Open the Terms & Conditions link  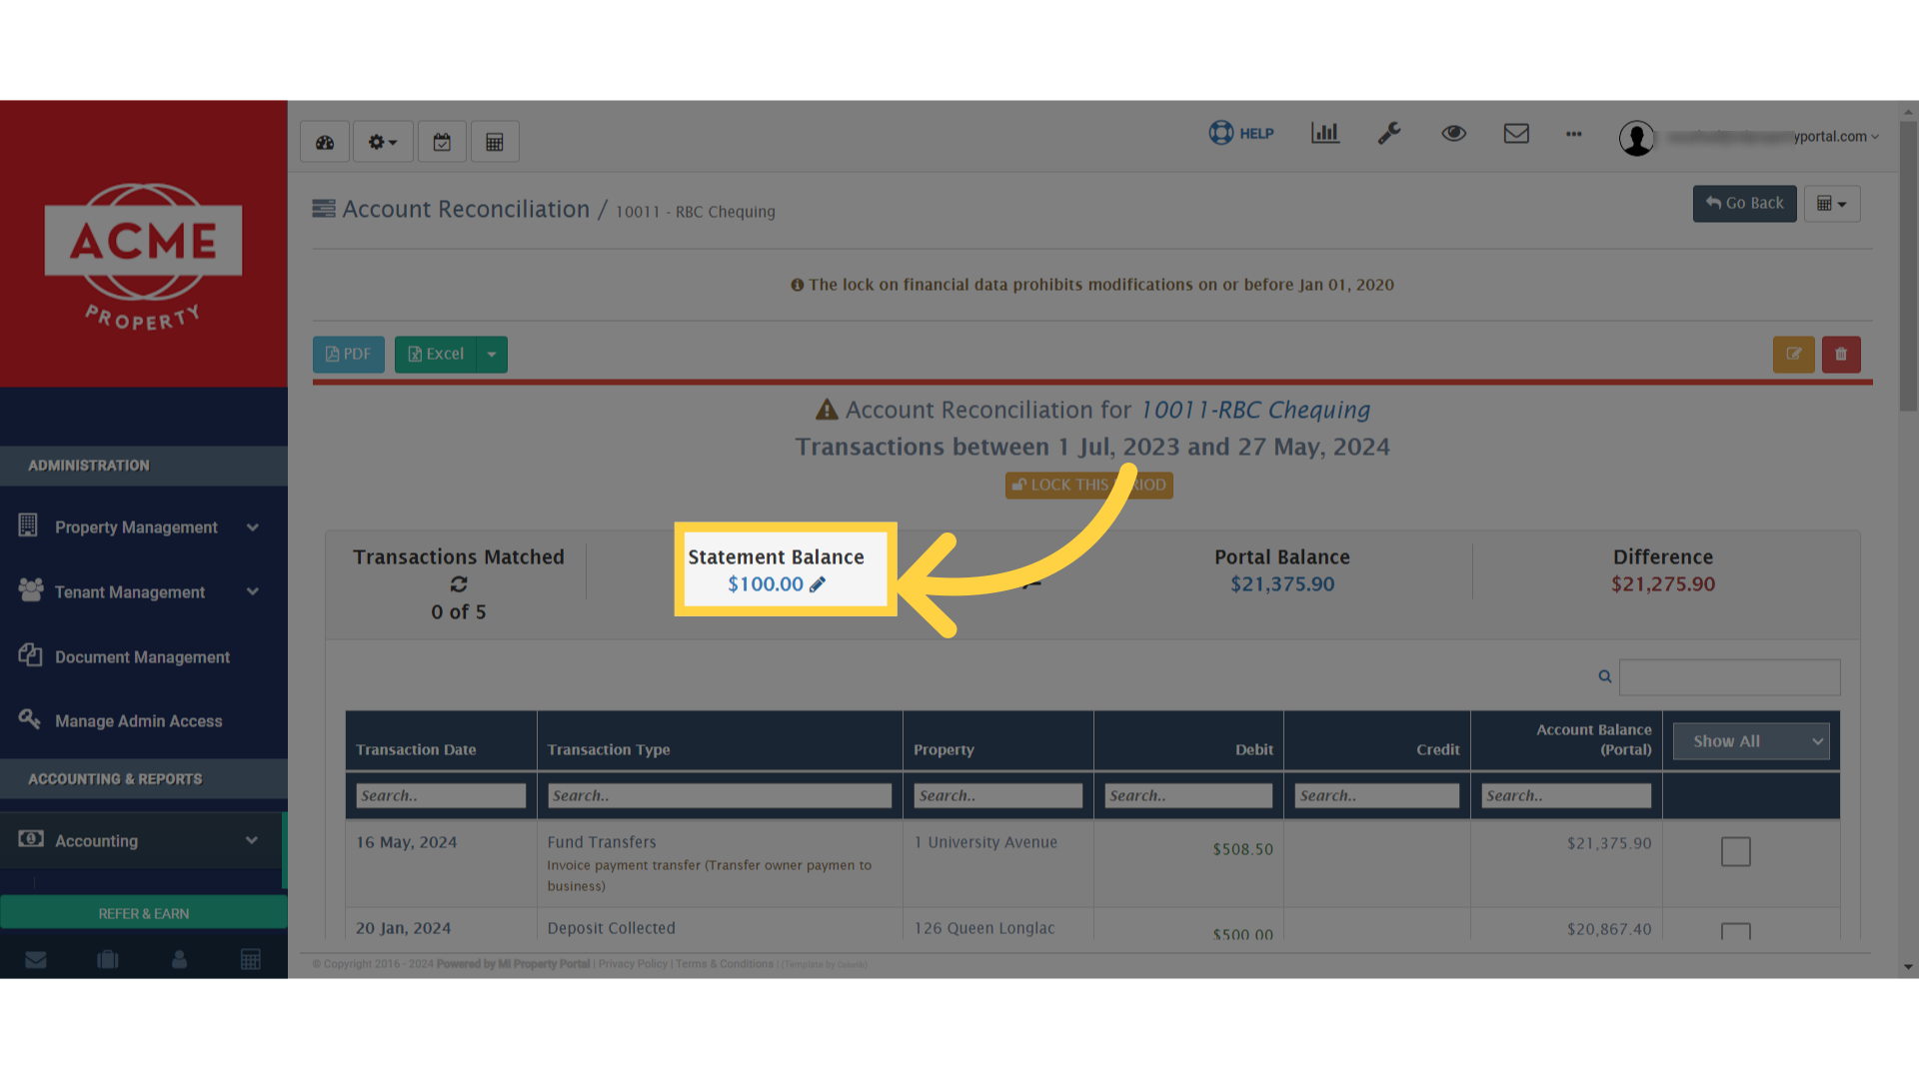point(725,965)
